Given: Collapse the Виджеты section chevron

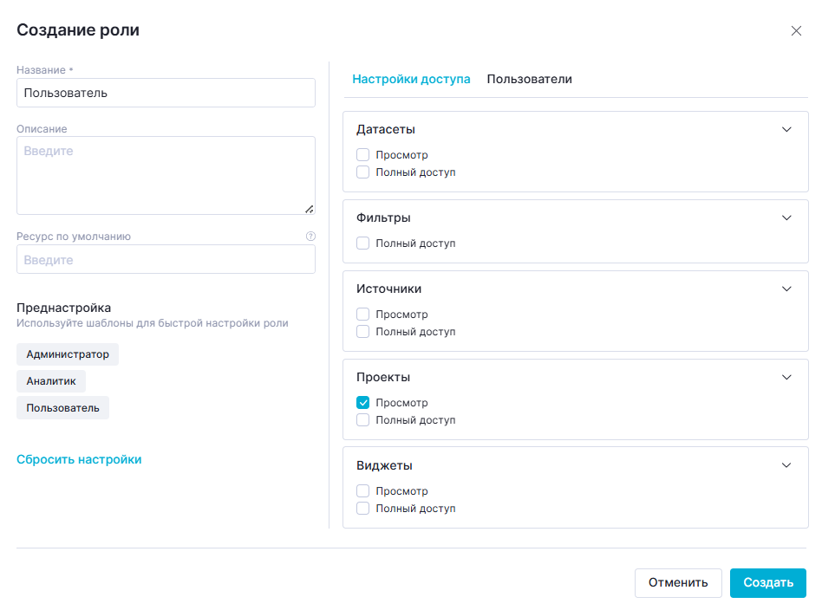Looking at the screenshot, I should coord(786,465).
